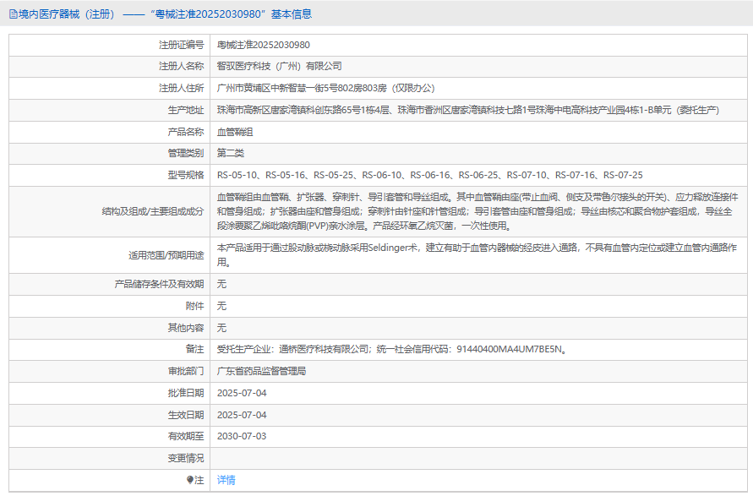Click the 注册人住所 label
Screen dimensions: 753x496
coord(182,89)
